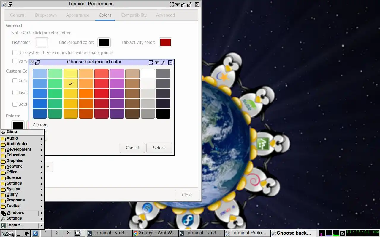
Task: Launch Gimp from the start menu
Action: pos(22,132)
